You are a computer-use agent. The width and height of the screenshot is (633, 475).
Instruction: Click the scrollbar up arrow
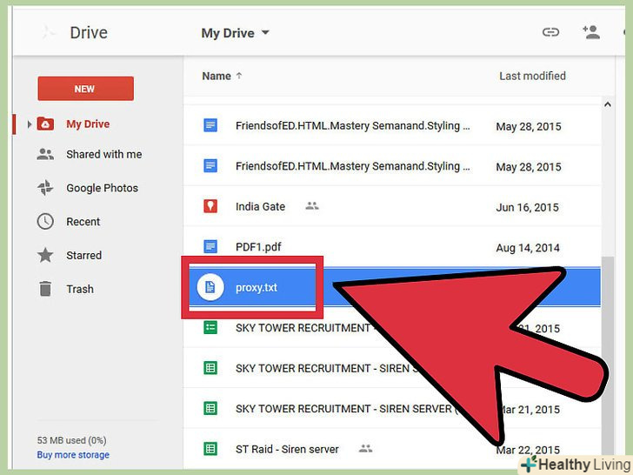pos(608,104)
